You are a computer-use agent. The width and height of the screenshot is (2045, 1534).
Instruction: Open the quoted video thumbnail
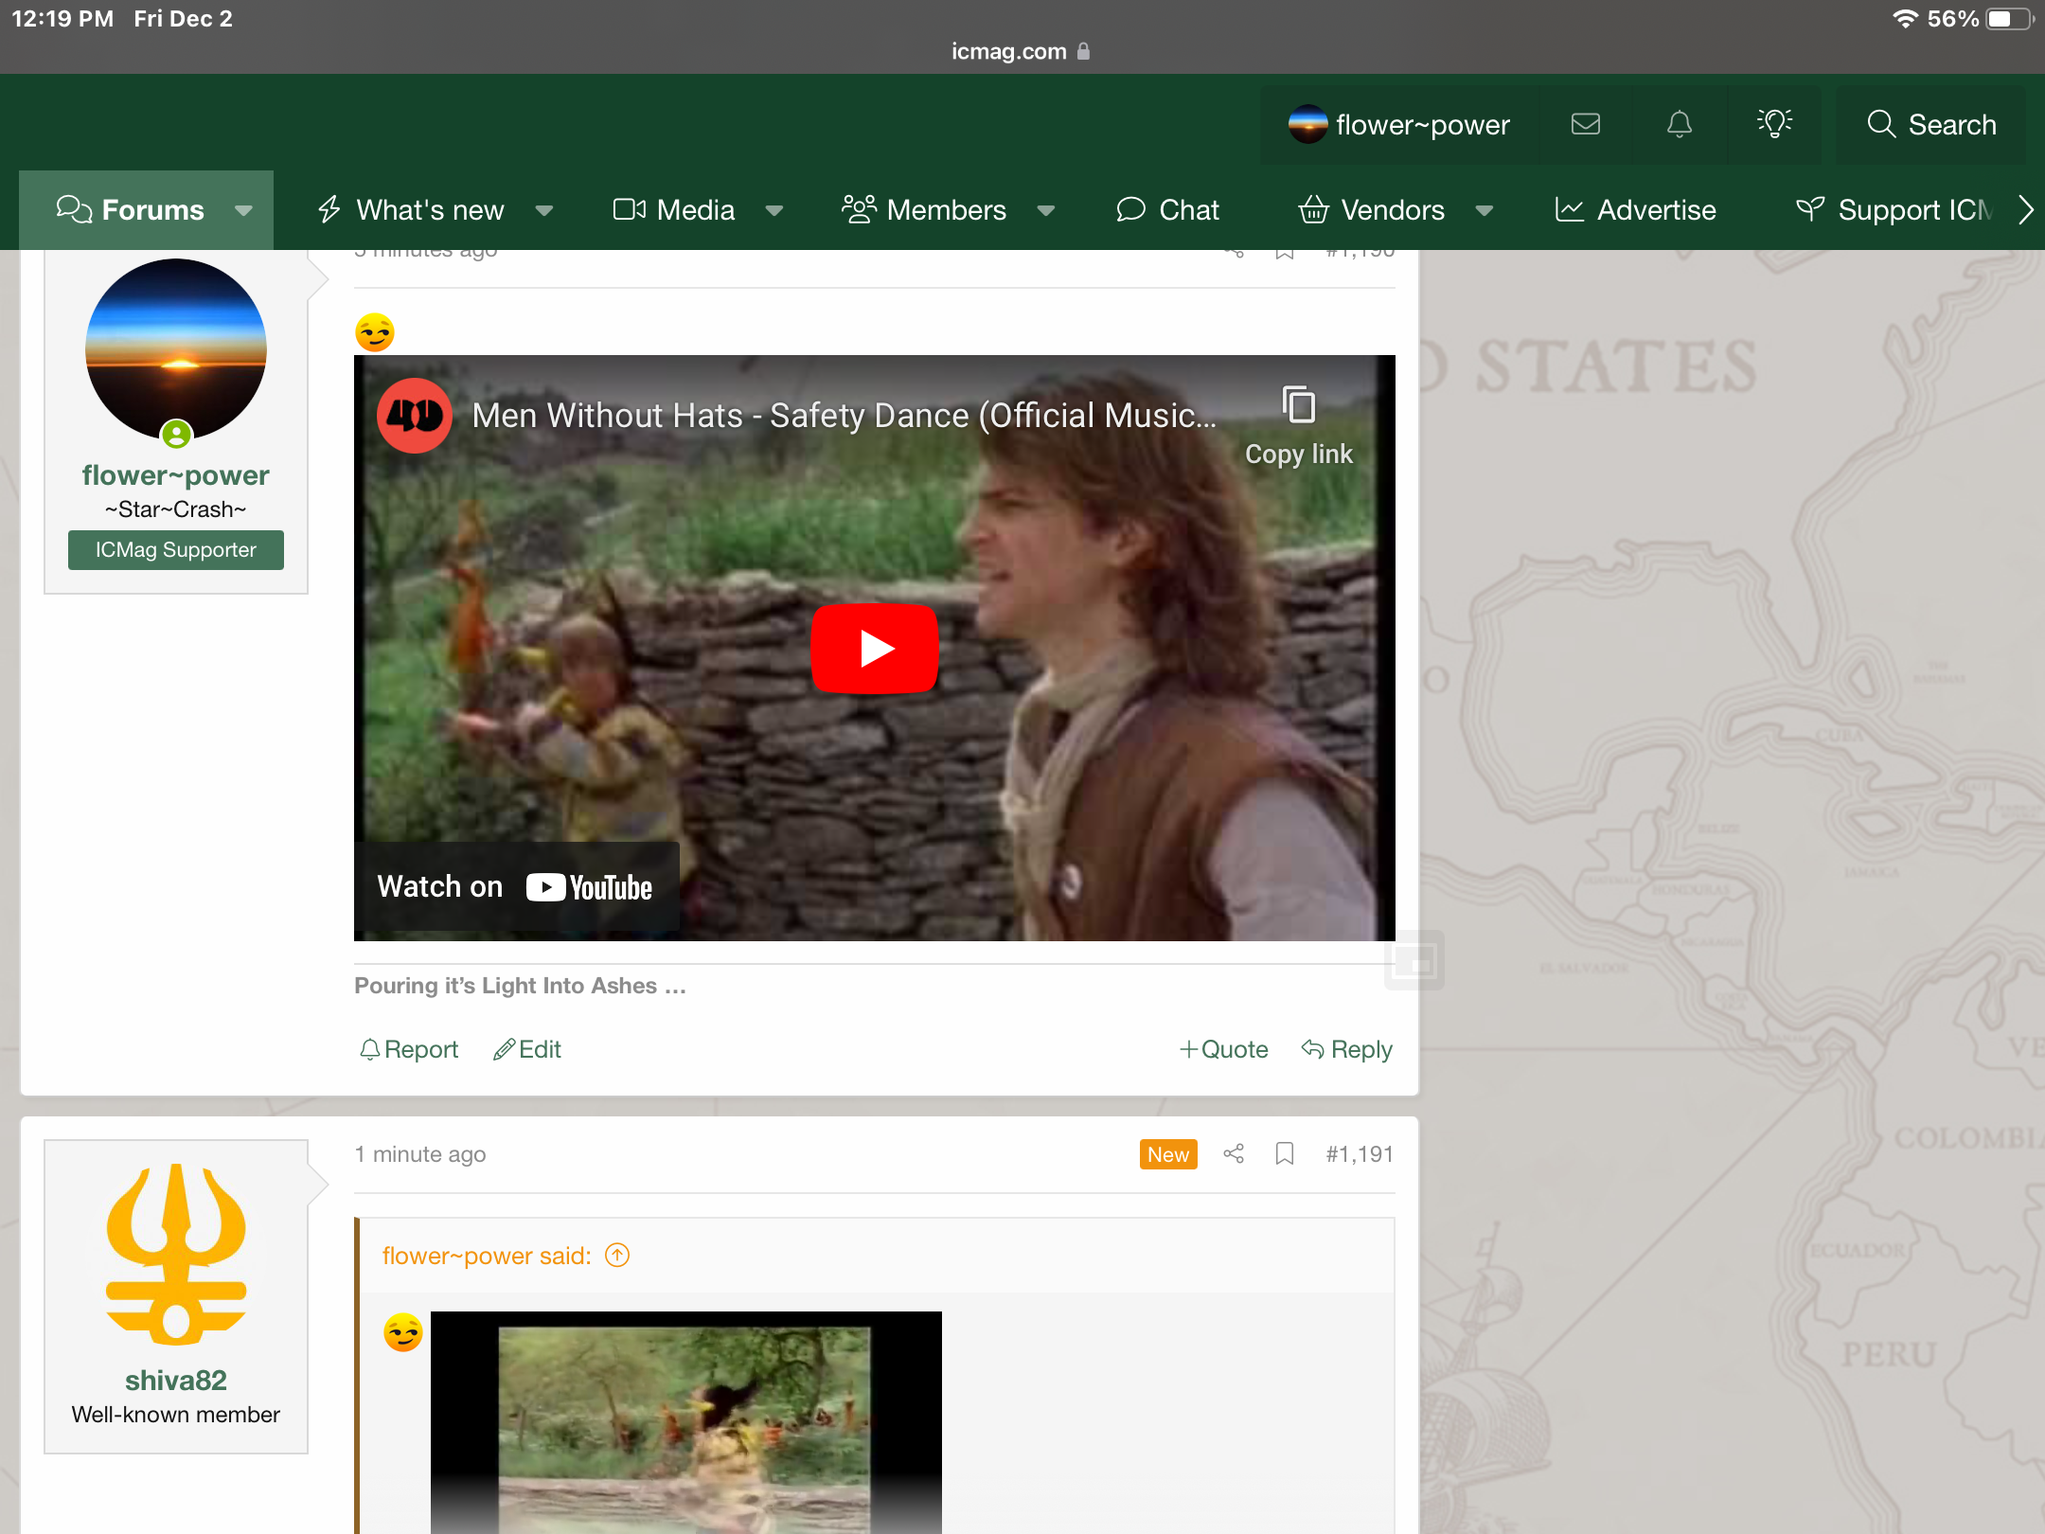click(x=686, y=1422)
